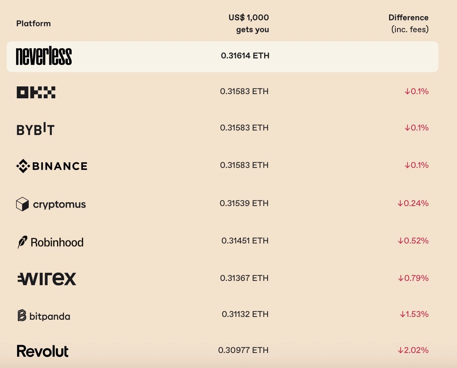The image size is (457, 368).
Task: Click the 0.31583 ETH Binance amount
Action: click(x=244, y=165)
